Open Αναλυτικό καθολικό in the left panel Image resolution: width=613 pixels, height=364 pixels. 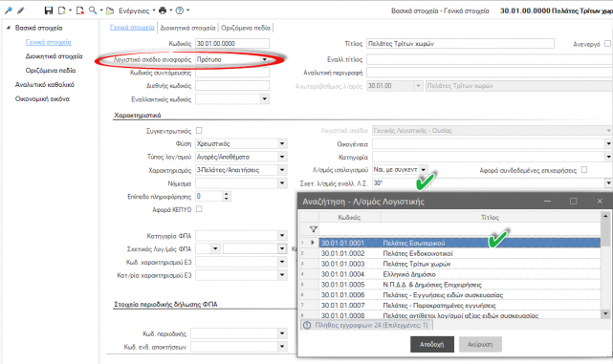[x=45, y=85]
